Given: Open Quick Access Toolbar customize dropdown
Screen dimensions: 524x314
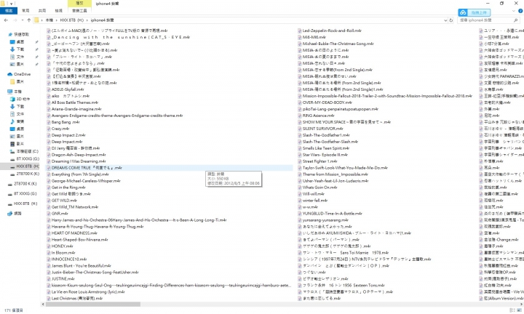Looking at the screenshot, I should point(11,4).
